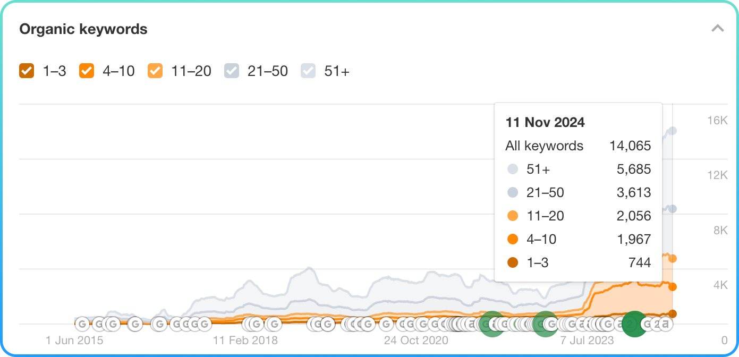The image size is (739, 357).
Task: Click the 4–10 orange swatch in tooltip
Action: (513, 240)
